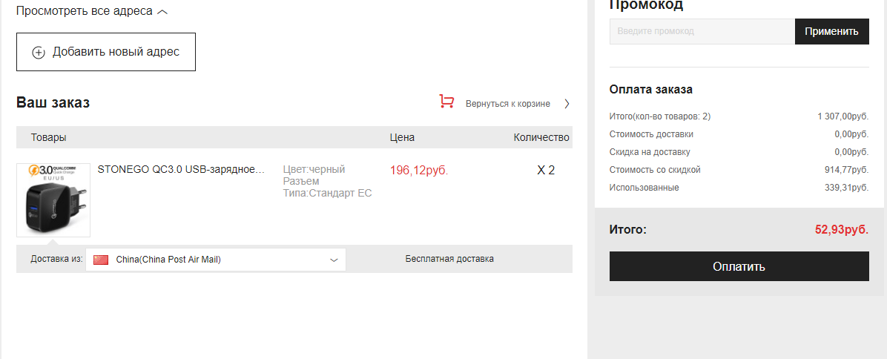
Task: Click the right arrow beside Вернуться к корзине
Action: [567, 103]
